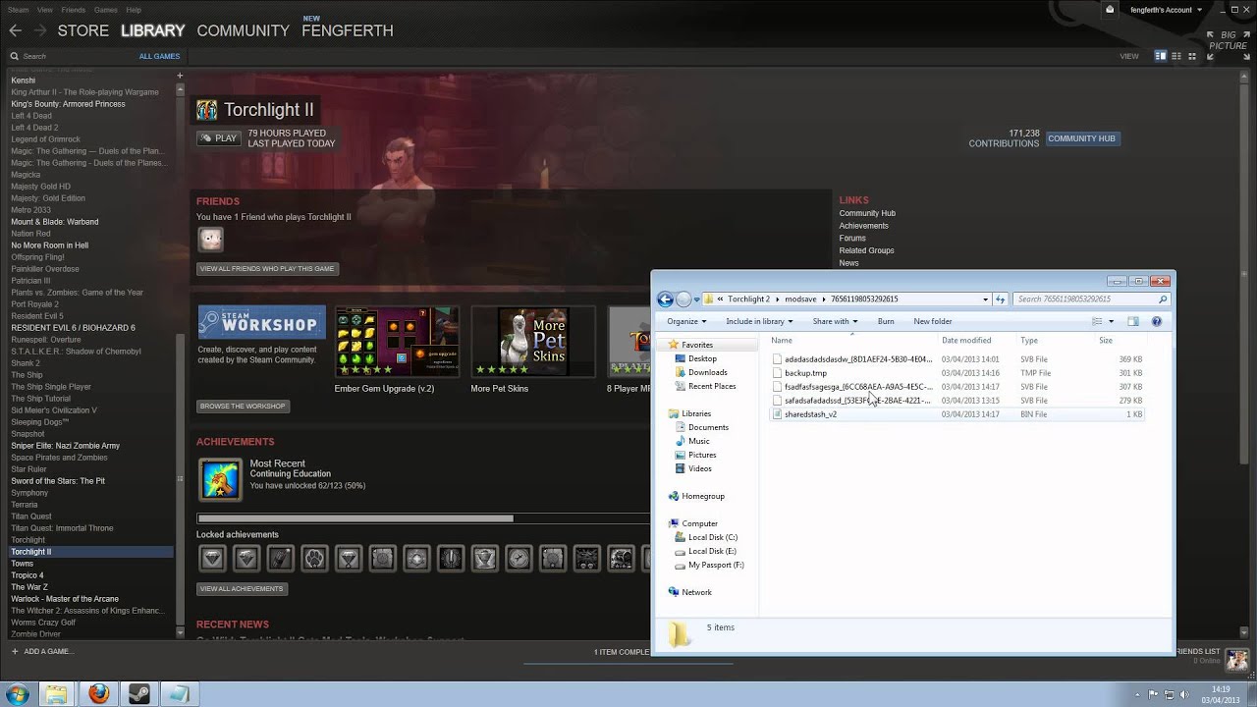Click the plus icon above the games list
This screenshot has width=1257, height=707.
180,76
